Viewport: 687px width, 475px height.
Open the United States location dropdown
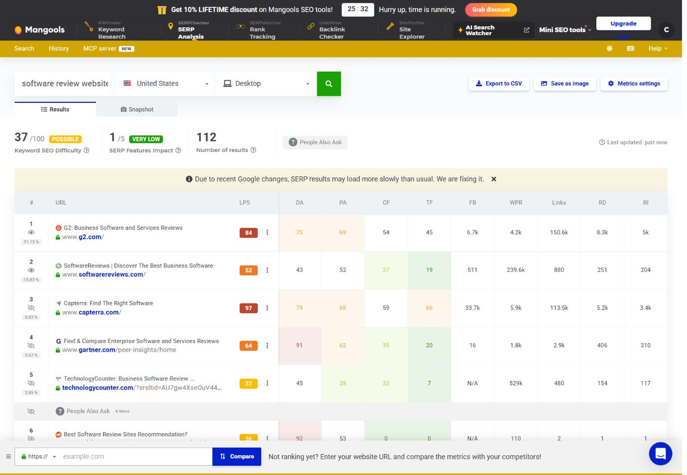[x=165, y=84]
